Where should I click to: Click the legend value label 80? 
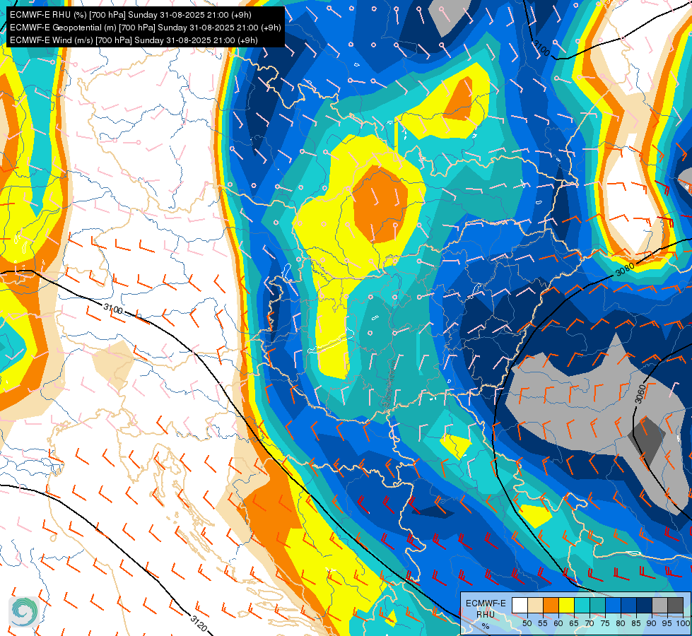tap(621, 623)
